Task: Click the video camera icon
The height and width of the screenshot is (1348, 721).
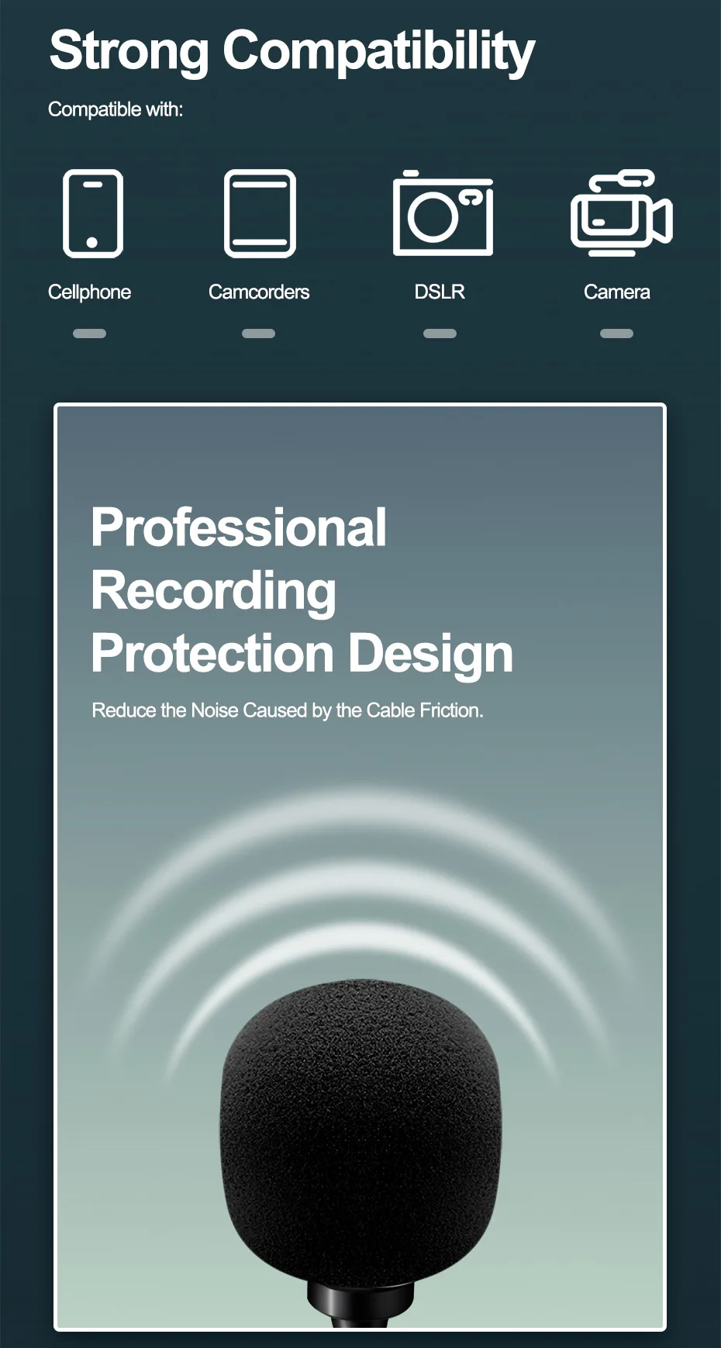Action: [x=621, y=213]
